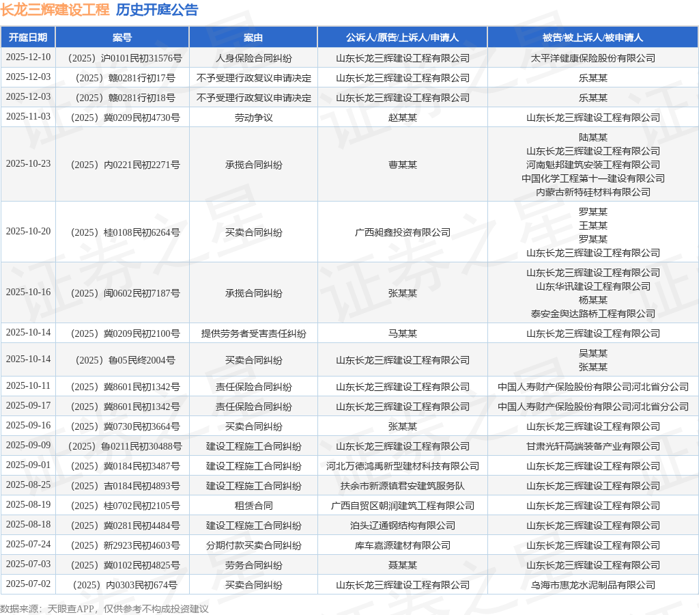Click the 案由 column header
The height and width of the screenshot is (615, 699).
(x=253, y=38)
